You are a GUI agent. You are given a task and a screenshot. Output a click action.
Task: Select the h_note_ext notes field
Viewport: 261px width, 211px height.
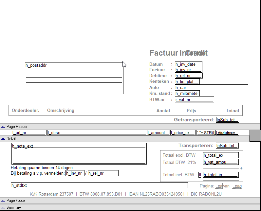[79, 153]
